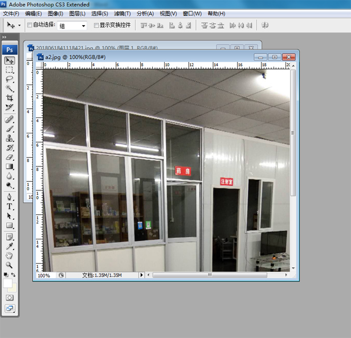Screen dimensions: 351x338
Task: Select the Horizontal Type tool
Action: [10, 206]
